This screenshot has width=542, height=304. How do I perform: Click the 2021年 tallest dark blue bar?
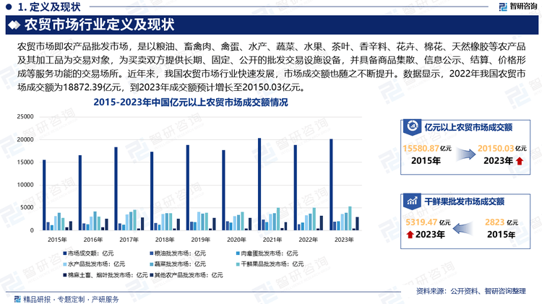(x=259, y=184)
